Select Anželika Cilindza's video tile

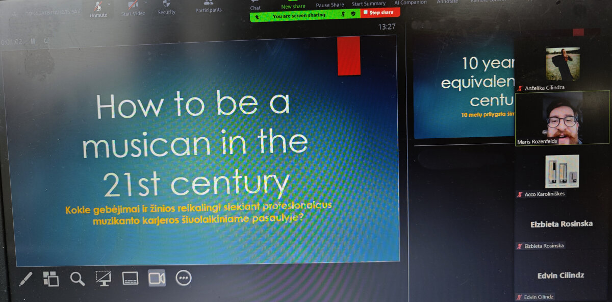point(563,67)
